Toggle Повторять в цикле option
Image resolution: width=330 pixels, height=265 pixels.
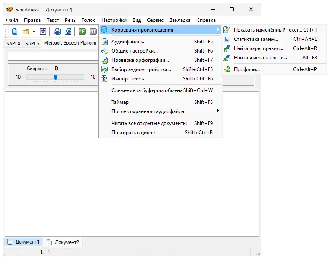point(161,132)
